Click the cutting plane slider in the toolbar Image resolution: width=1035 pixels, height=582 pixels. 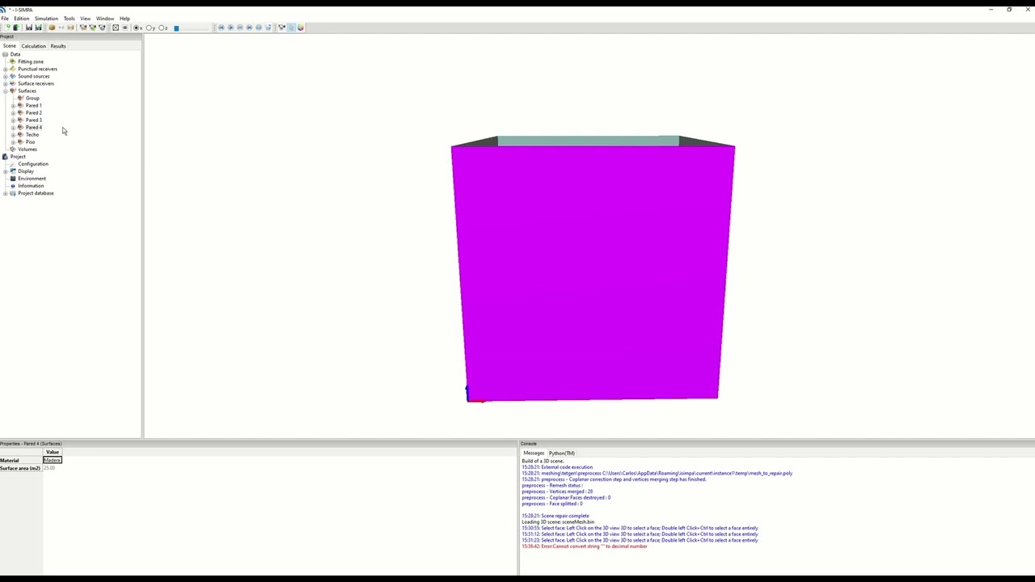coord(192,27)
